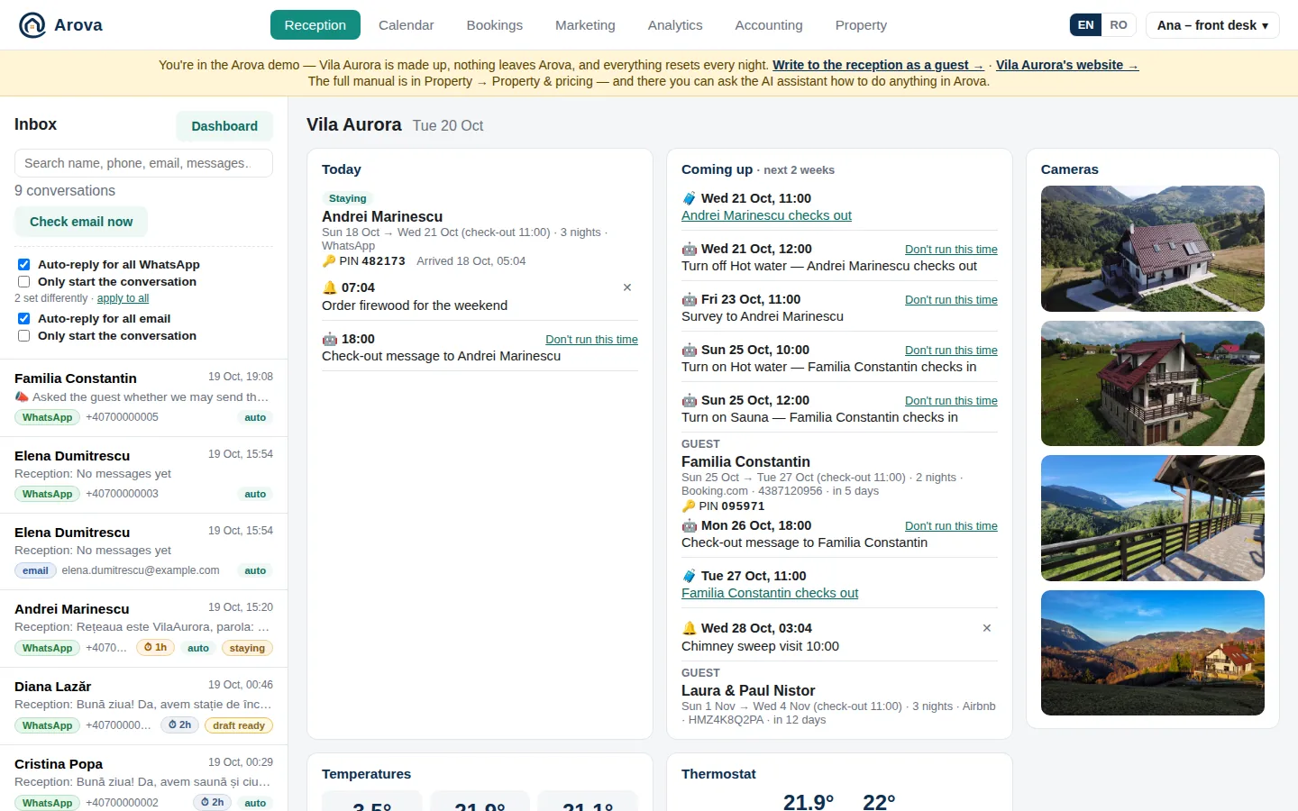Image resolution: width=1298 pixels, height=811 pixels.
Task: Click the Check email now button
Action: pos(81,222)
